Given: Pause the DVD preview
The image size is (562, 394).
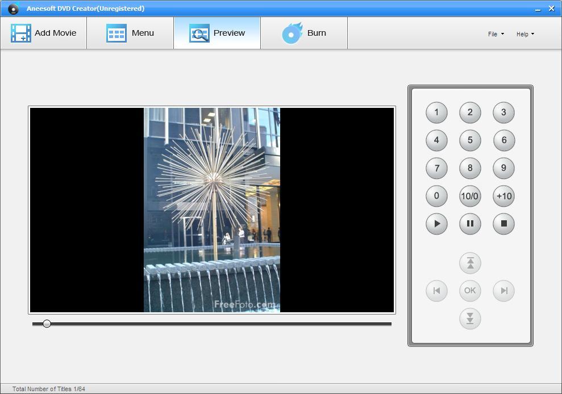Looking at the screenshot, I should click(x=470, y=224).
